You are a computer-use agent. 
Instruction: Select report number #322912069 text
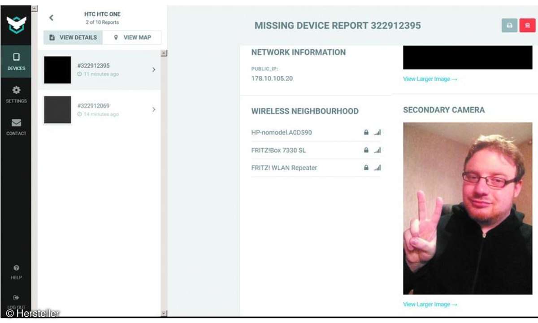pyautogui.click(x=93, y=106)
